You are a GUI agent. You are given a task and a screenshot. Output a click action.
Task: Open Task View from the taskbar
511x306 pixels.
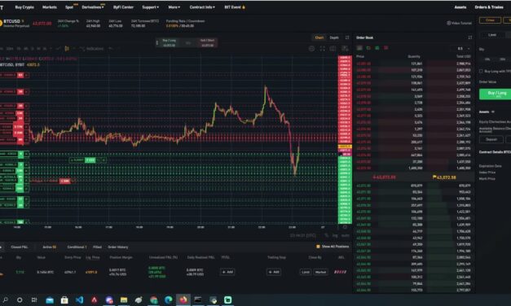coord(34,299)
